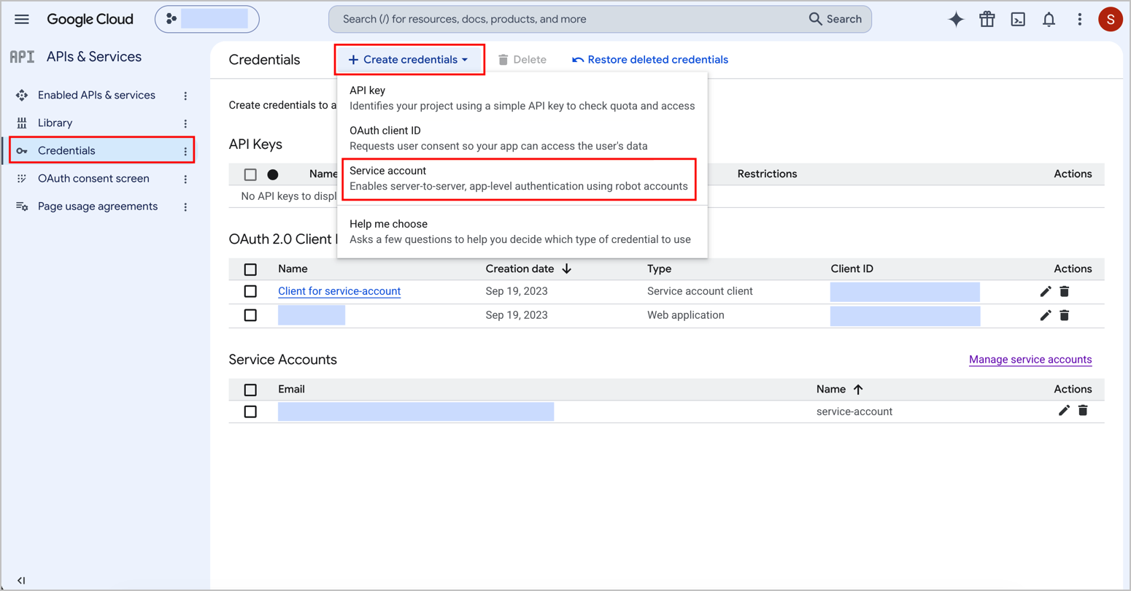
Task: Open more options for Enabled APIs & services
Action: [x=185, y=96]
